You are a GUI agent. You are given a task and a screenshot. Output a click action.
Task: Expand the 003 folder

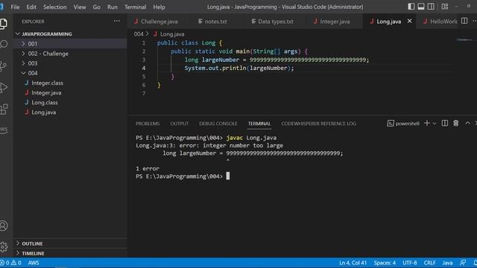tap(70, 63)
